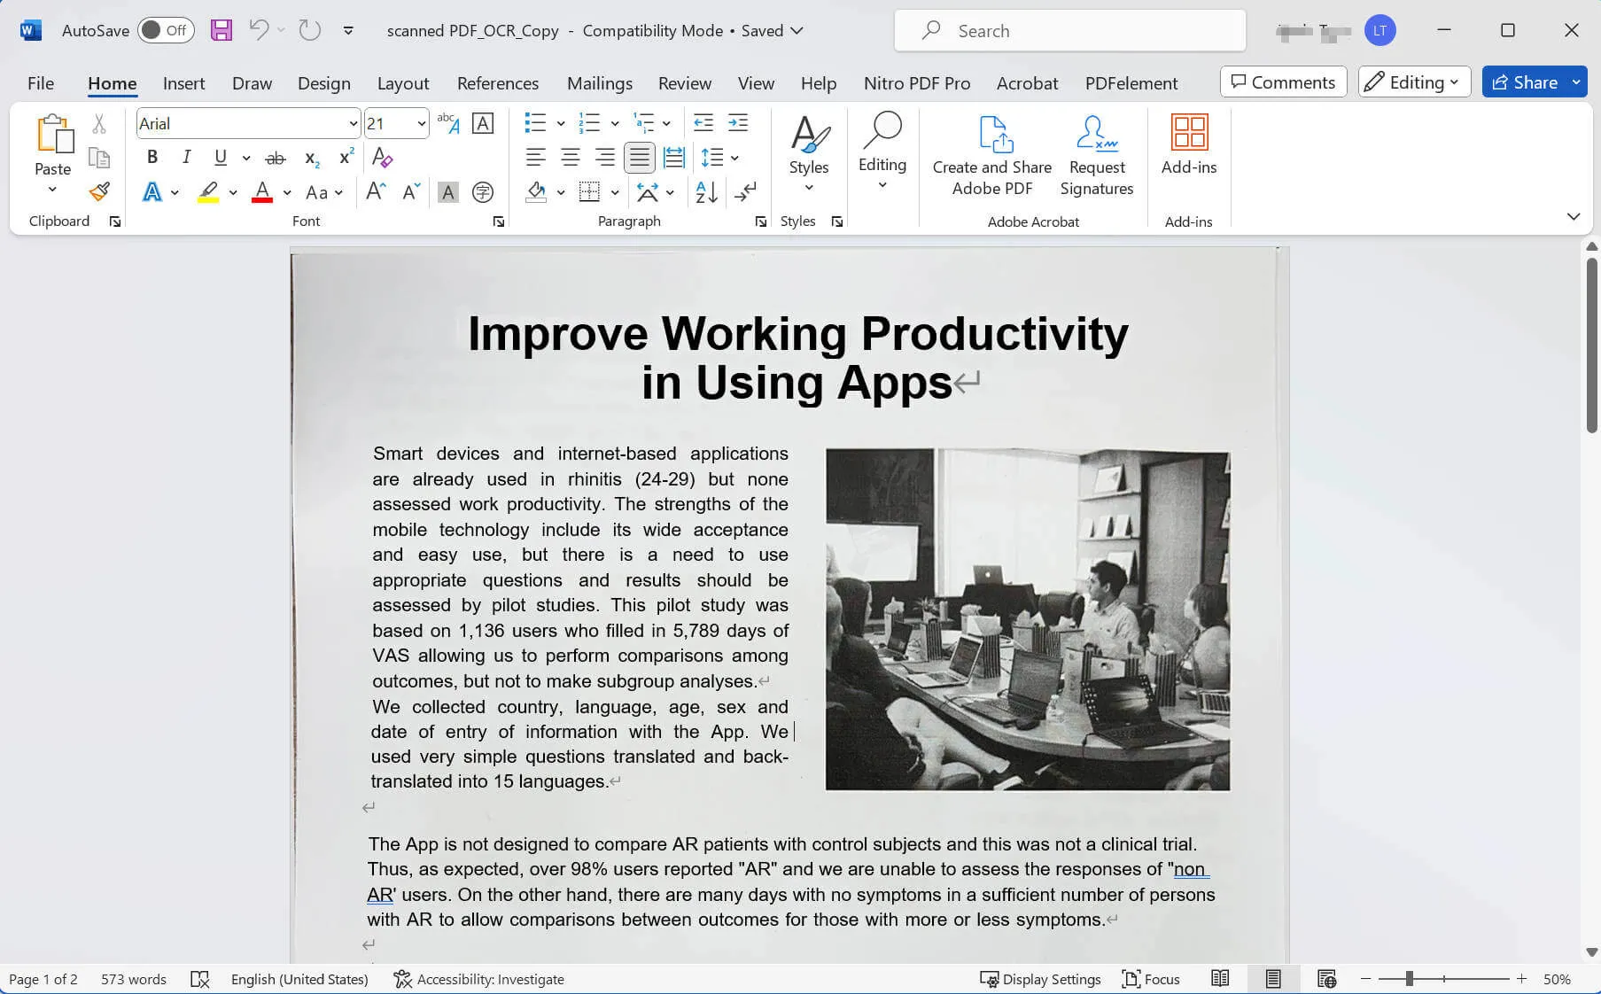Click the Share button
Viewport: 1601px width, 994px height.
coord(1524,82)
